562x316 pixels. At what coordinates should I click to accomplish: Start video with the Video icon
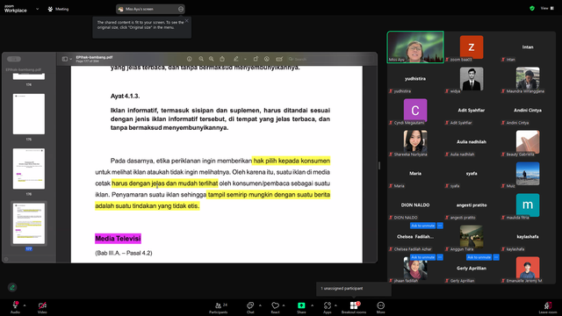click(42, 305)
